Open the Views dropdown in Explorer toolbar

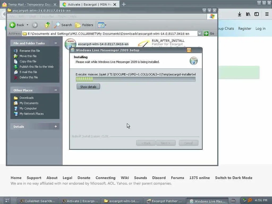click(x=102, y=25)
